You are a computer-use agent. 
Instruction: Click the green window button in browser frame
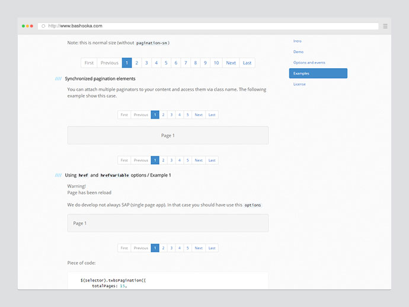pyautogui.click(x=23, y=26)
